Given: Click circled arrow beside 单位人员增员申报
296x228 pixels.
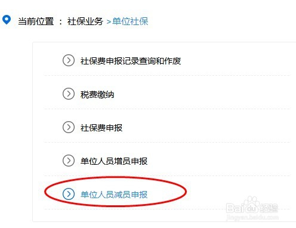Looking at the screenshot, I should [x=69, y=161].
